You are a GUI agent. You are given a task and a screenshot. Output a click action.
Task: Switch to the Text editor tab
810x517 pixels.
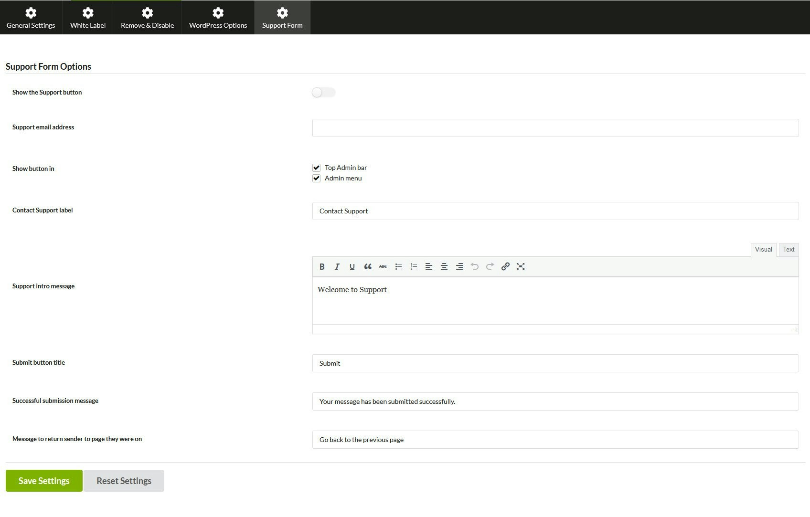tap(788, 249)
